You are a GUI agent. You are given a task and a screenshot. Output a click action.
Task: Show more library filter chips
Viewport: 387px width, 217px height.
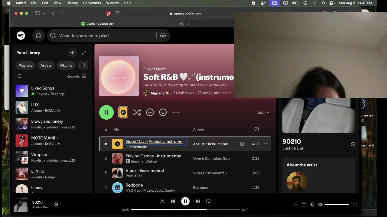84,65
